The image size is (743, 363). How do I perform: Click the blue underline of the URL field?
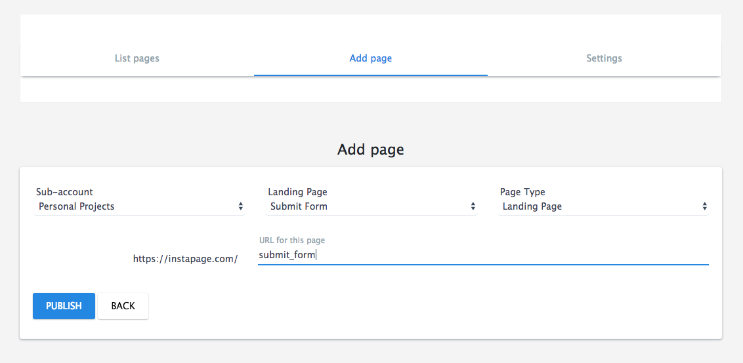[483, 264]
